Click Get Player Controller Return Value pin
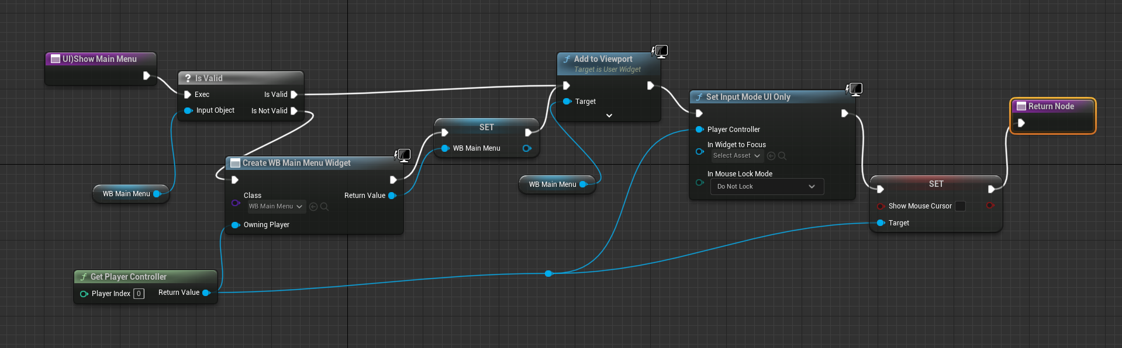1122x348 pixels. point(206,293)
